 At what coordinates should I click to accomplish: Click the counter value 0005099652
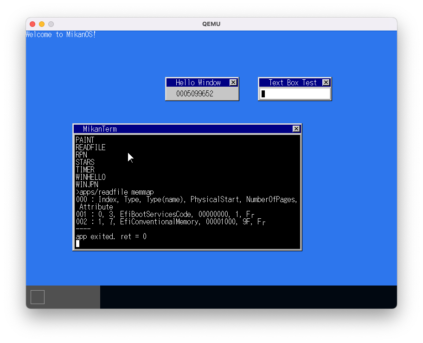[195, 94]
